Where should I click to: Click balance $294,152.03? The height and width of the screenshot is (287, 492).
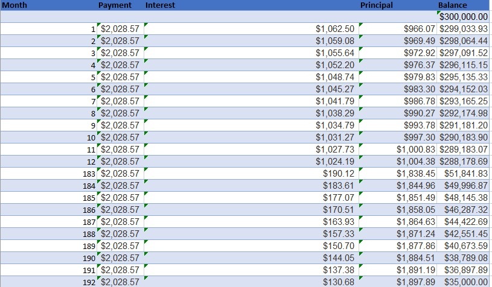point(463,89)
